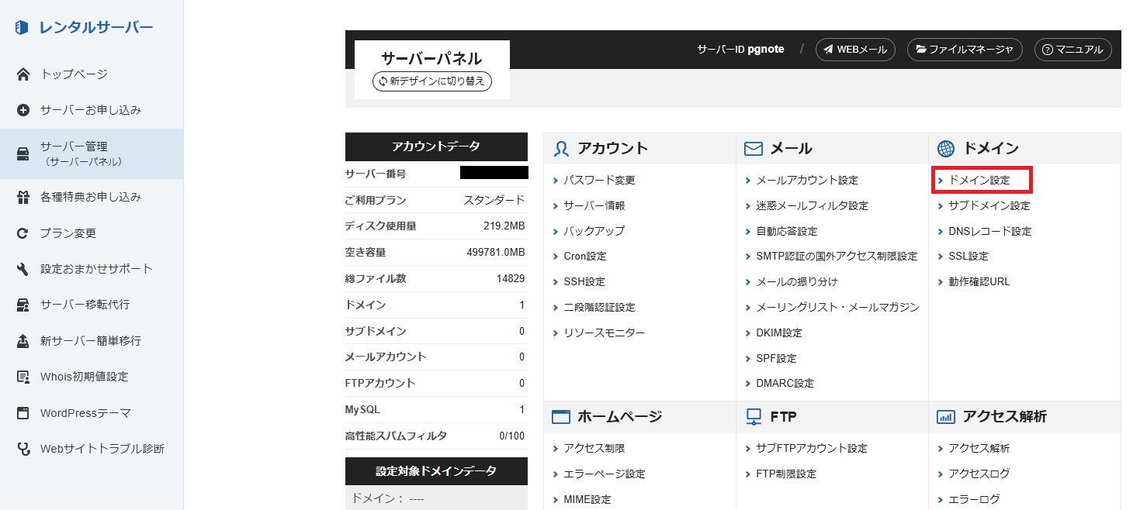Click the server icon beside サーバー管理
The image size is (1140, 510).
[23, 153]
